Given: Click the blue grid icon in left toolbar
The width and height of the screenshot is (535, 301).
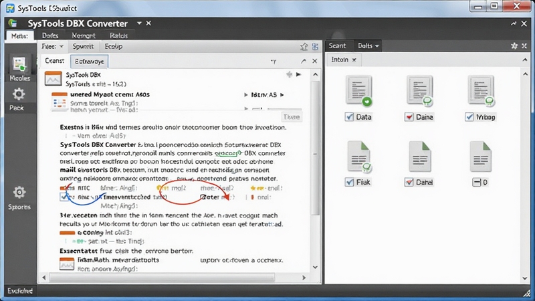Looking at the screenshot, I should click(315, 47).
